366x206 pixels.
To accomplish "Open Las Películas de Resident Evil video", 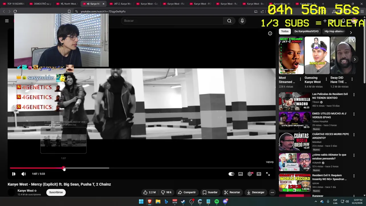I will 295,101.
